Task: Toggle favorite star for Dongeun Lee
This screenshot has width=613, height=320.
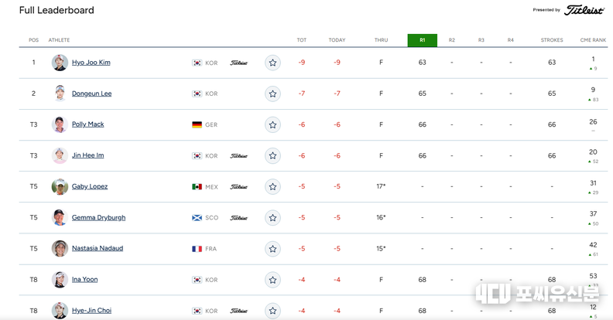Action: 272,94
